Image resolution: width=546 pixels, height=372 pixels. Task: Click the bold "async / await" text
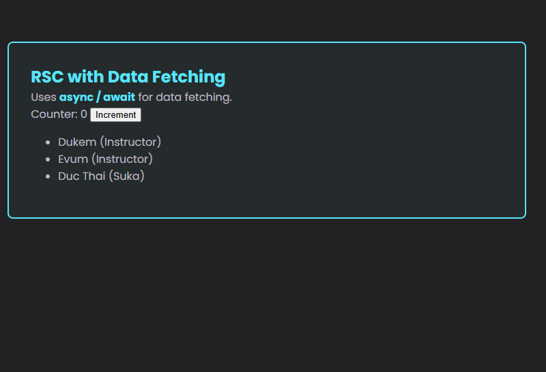[x=97, y=97]
